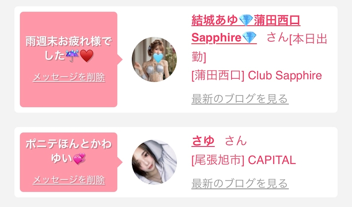This screenshot has height=207, width=352.
Task: Delete the 雨週末お疲れ様でした message
Action: point(69,77)
